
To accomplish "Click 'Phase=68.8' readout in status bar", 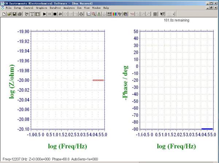I will pos(61,159).
